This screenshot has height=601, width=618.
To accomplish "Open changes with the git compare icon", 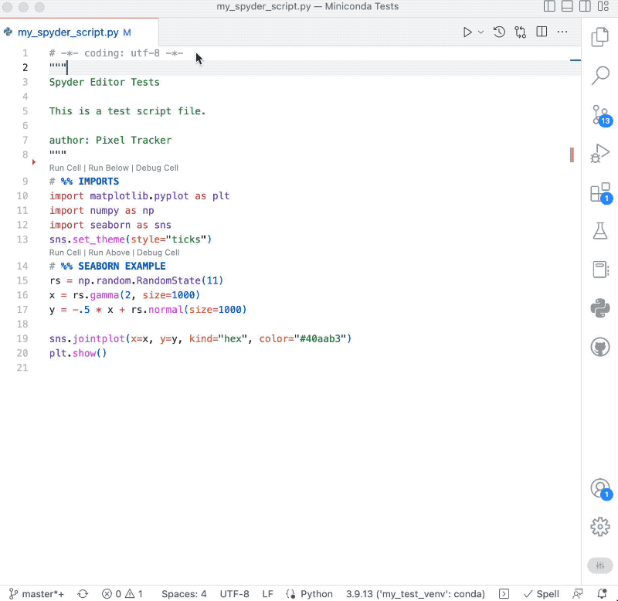I will [520, 32].
